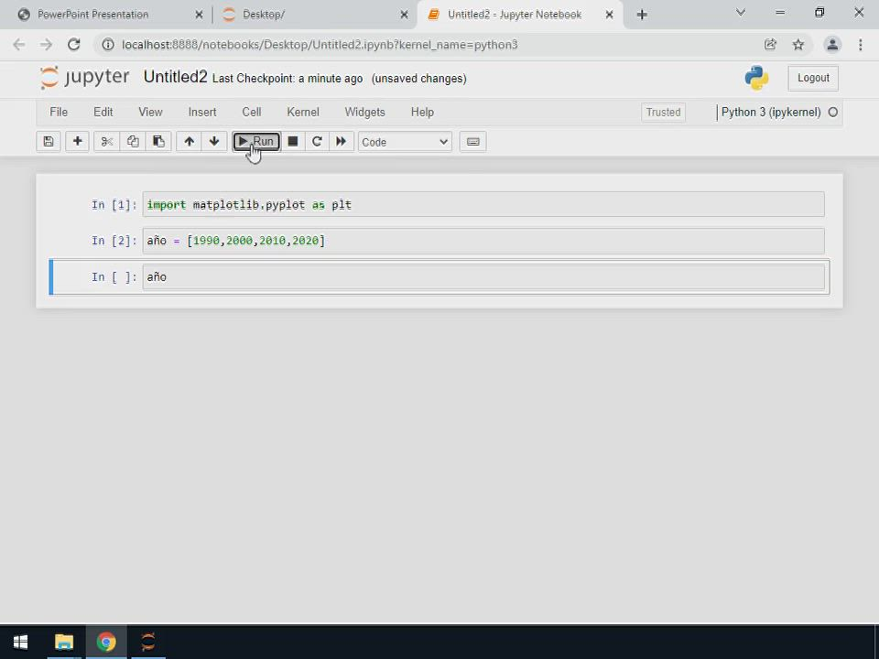Click Jupyter app icon in taskbar
Viewport: 879px width, 659px height.
tap(148, 642)
